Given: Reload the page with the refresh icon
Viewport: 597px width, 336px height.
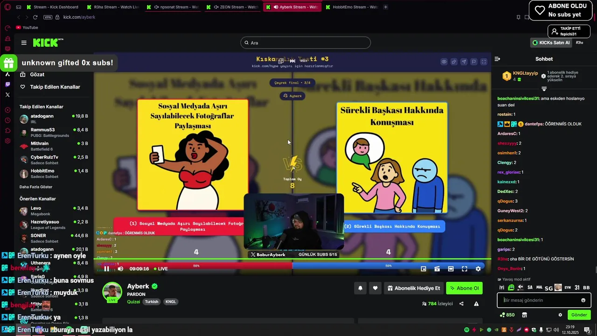Looking at the screenshot, I should tap(35, 17).
